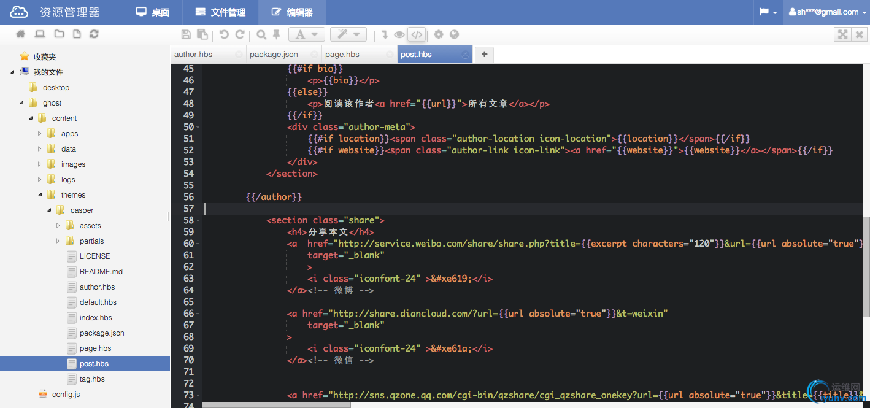This screenshot has height=408, width=870.
Task: Open index.hbs from the file tree
Action: click(x=96, y=318)
